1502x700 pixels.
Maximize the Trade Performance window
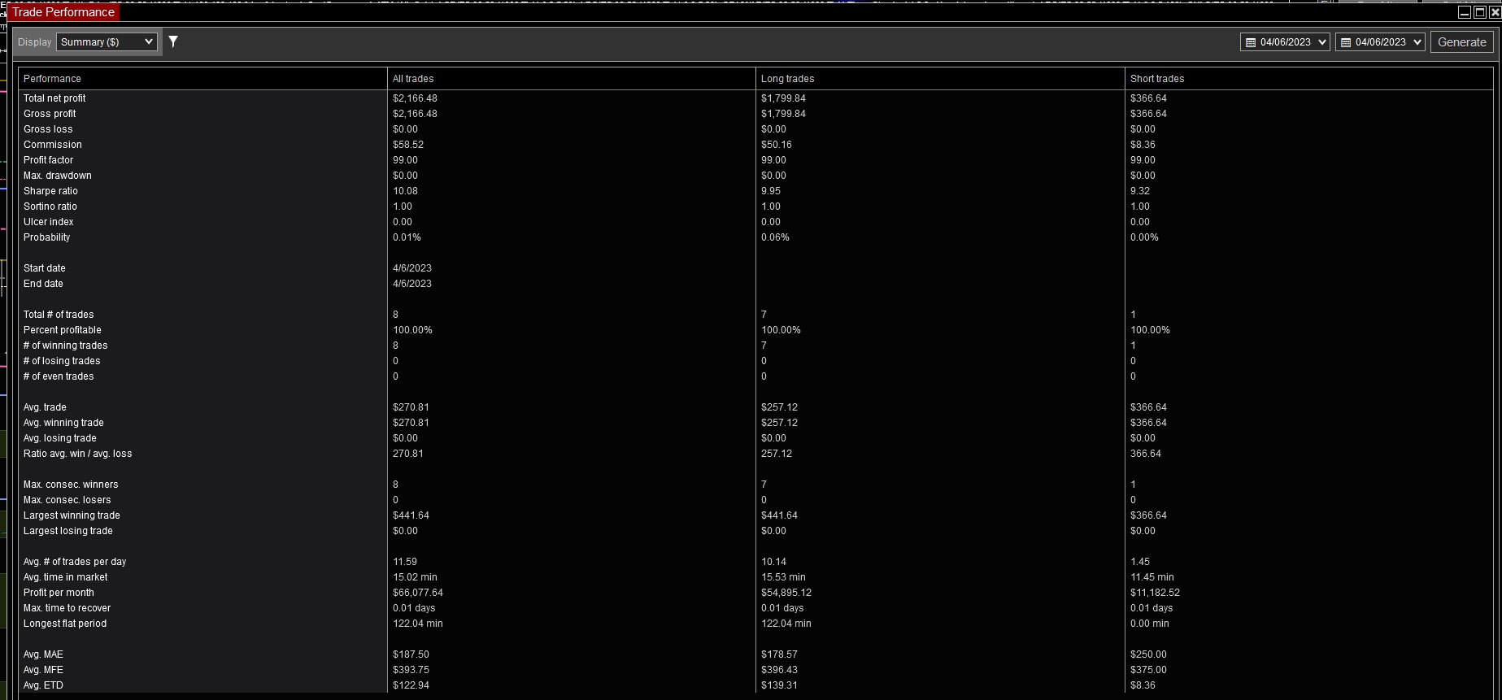coord(1479,12)
